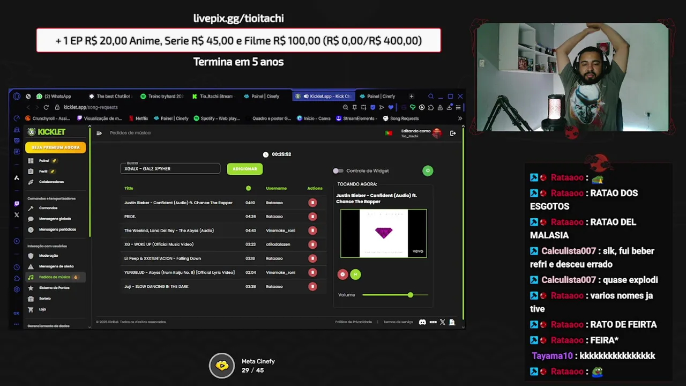Open history clock icon in browser sidebar

pos(17,267)
